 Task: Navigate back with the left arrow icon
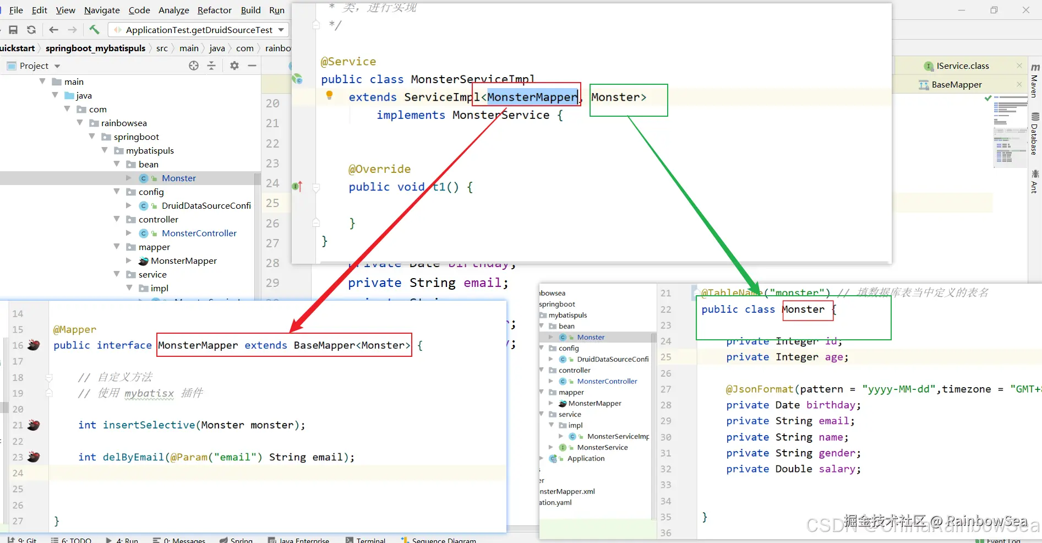click(53, 30)
